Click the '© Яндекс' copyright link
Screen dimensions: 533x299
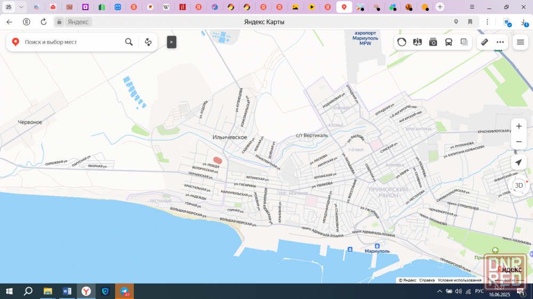click(407, 280)
